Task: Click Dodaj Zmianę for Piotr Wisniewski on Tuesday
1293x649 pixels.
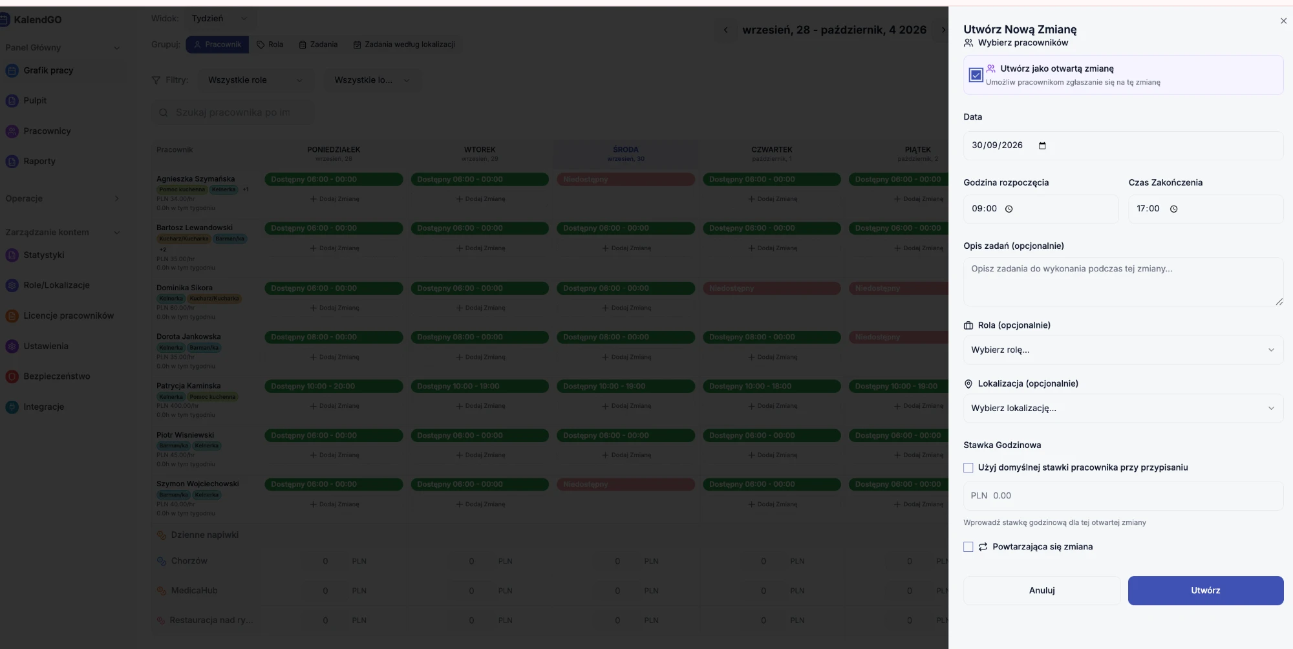Action: coord(480,455)
